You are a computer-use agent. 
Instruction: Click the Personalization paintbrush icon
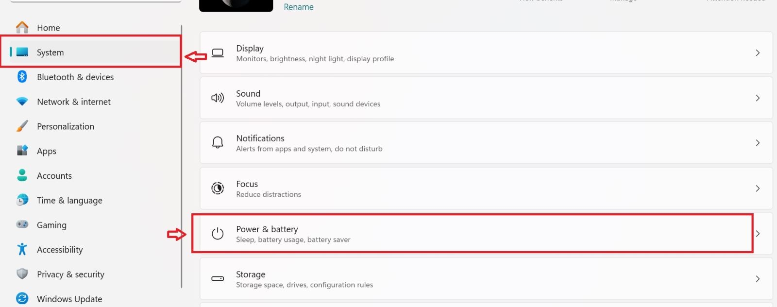point(22,126)
